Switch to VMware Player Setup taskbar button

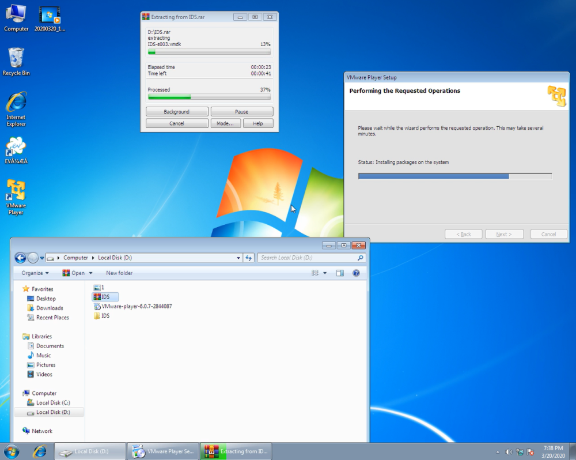click(163, 451)
